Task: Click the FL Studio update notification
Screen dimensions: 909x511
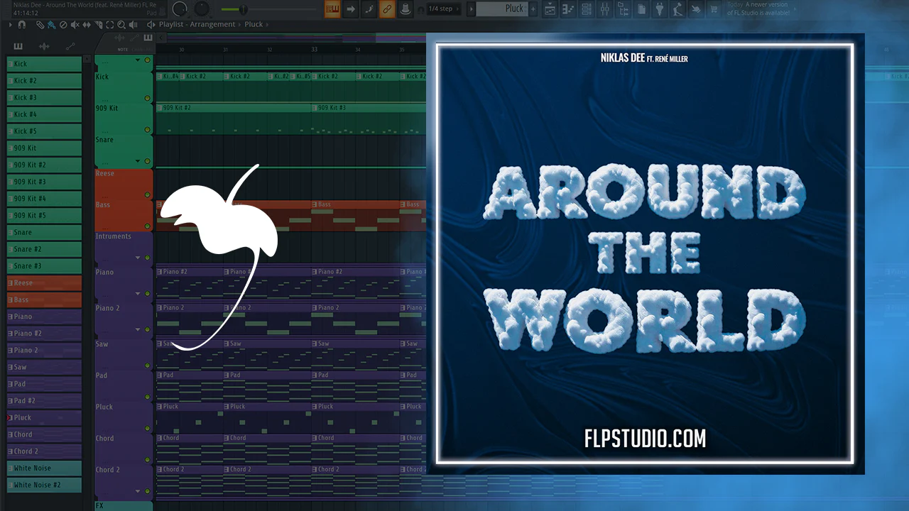Action: click(x=759, y=9)
